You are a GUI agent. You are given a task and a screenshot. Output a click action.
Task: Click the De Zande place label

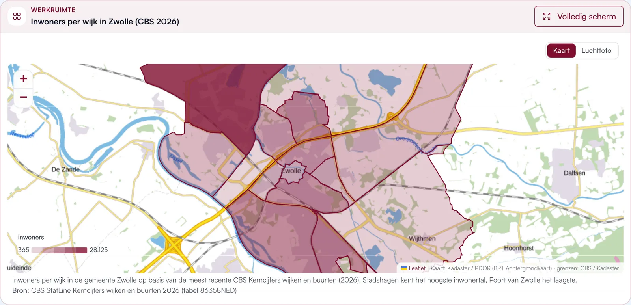click(x=65, y=169)
